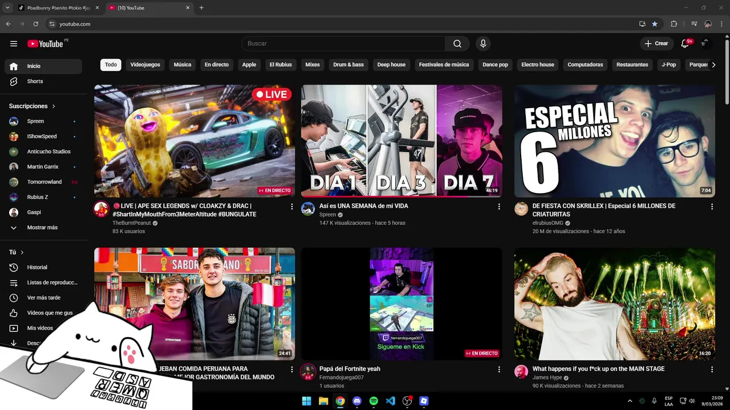Open the Tomorrowland subscription
This screenshot has width=730, height=410.
point(43,182)
